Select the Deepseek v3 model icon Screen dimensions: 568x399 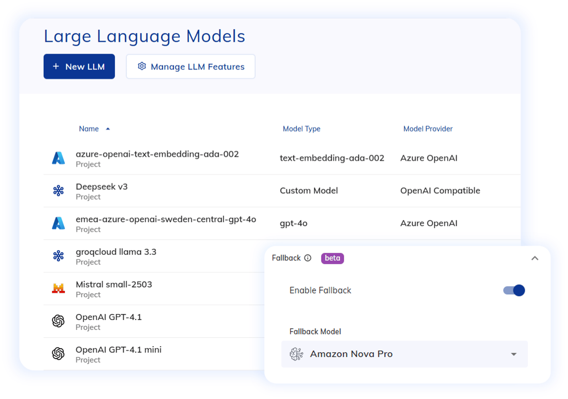[59, 191]
